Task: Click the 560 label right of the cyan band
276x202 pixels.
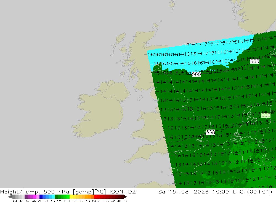Action: coord(254,61)
